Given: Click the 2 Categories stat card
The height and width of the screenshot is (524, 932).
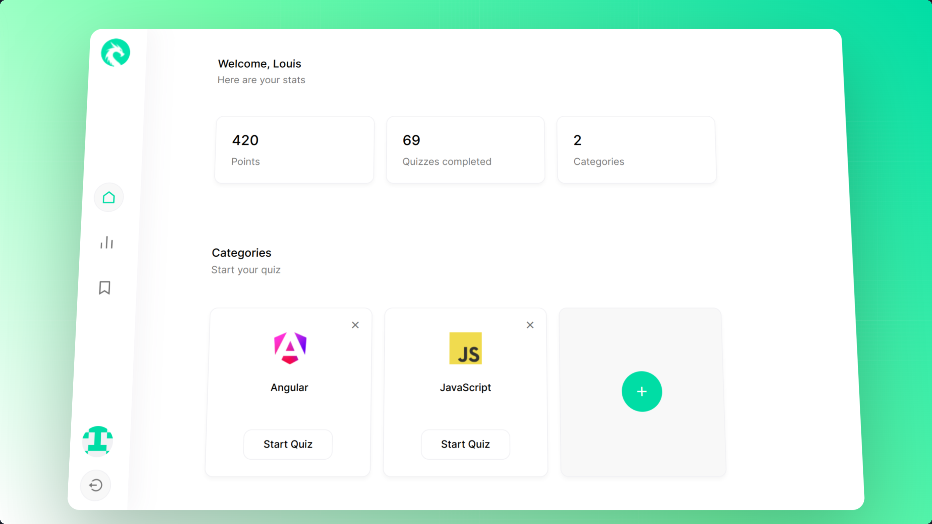Looking at the screenshot, I should (636, 150).
